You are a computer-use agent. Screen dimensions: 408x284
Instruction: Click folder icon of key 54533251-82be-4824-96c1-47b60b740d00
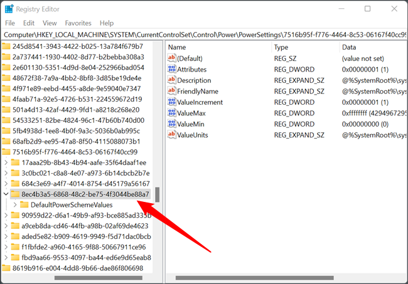(6, 120)
